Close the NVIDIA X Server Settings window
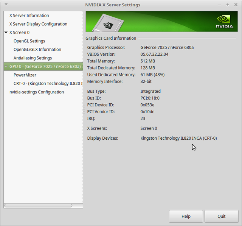 click(236, 5)
